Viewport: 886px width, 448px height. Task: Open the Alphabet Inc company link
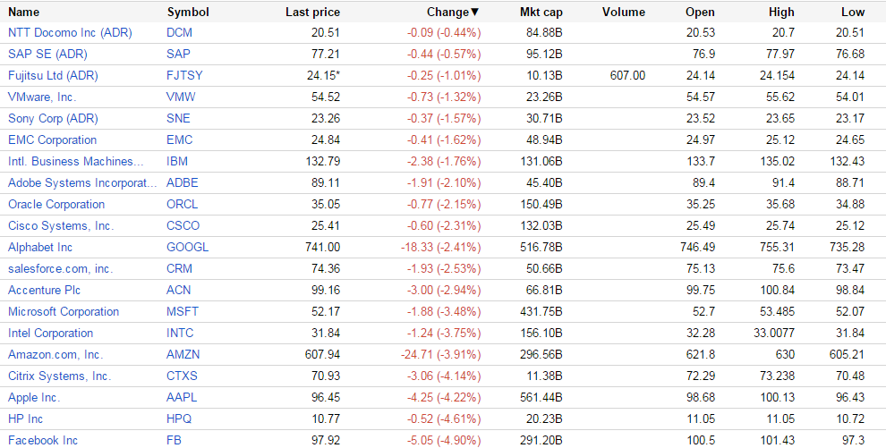coord(40,247)
